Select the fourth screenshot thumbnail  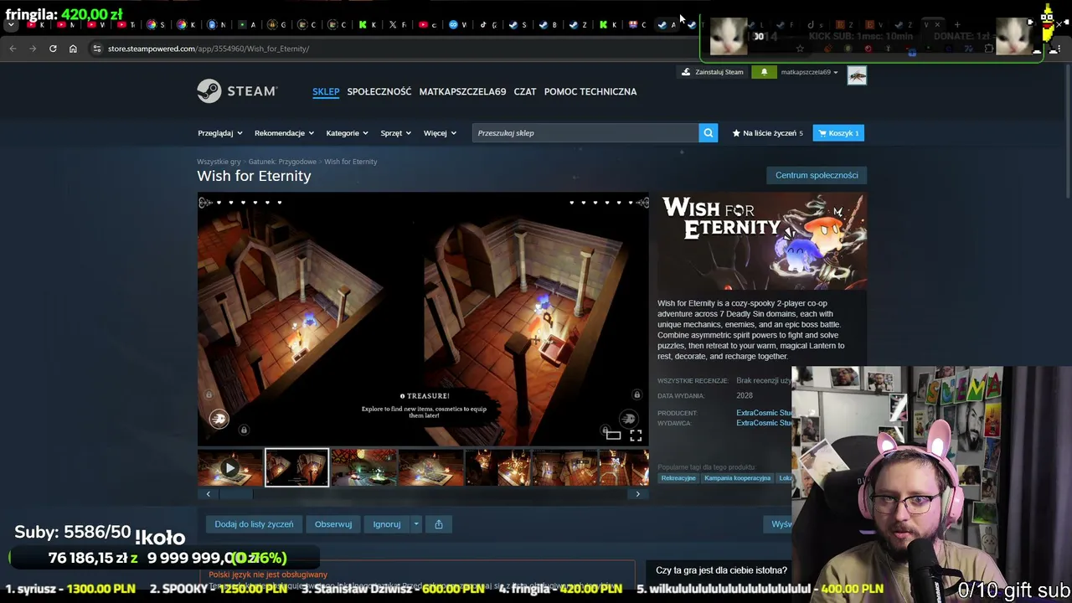[x=431, y=468]
